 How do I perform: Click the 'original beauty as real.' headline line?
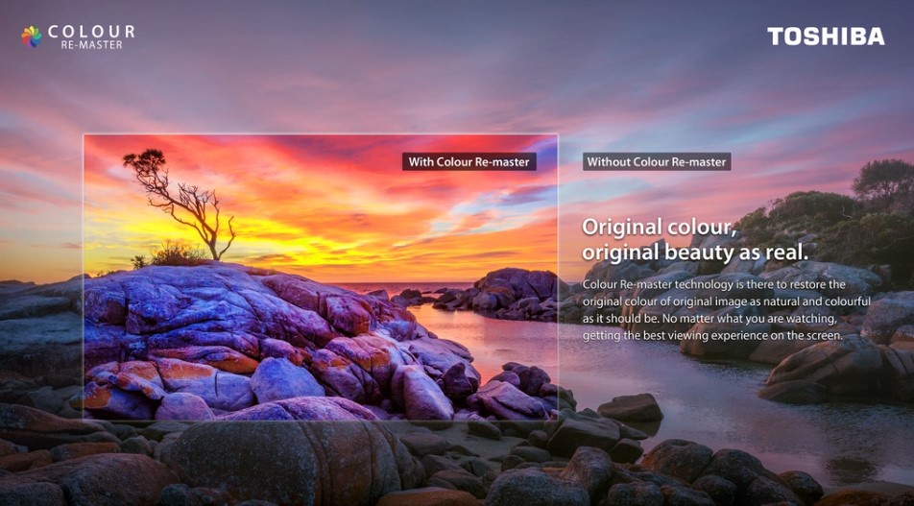tap(695, 253)
